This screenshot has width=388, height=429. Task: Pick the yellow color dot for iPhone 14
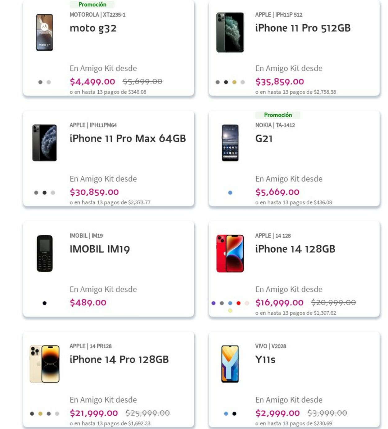[230, 310]
